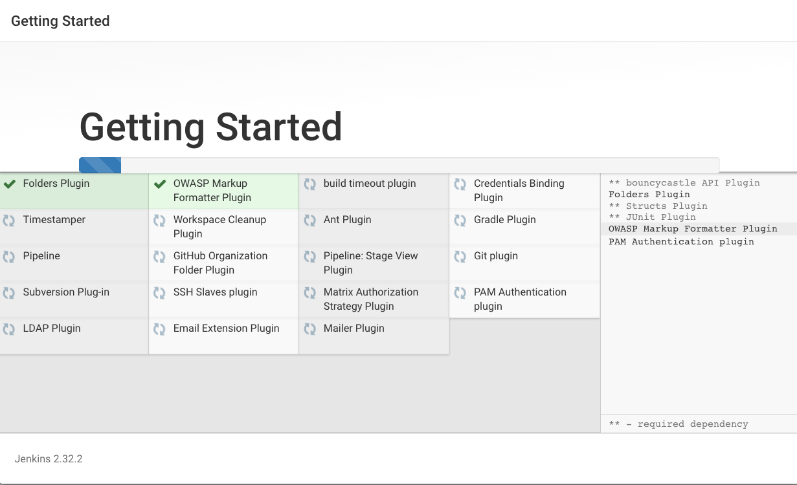This screenshot has height=485, width=797.
Task: Click the spinner icon next to Workspace Cleanup Plugin
Action: pyautogui.click(x=159, y=221)
